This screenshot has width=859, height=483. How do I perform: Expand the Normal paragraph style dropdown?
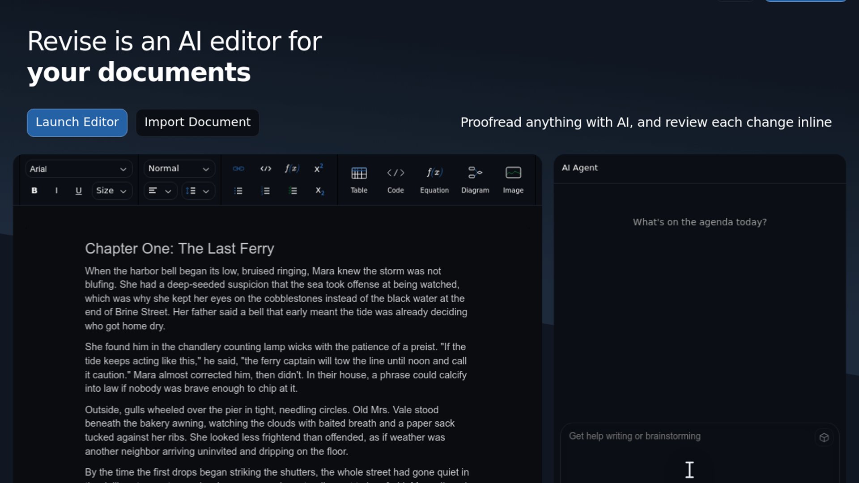tap(179, 169)
